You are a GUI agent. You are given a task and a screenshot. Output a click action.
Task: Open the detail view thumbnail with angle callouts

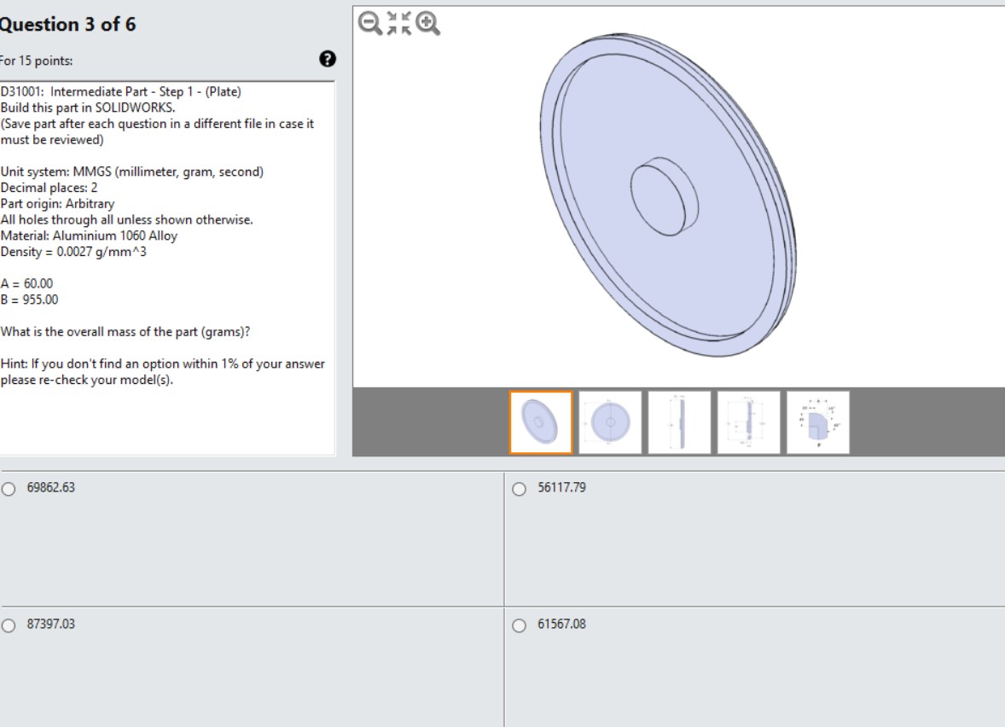coord(817,422)
